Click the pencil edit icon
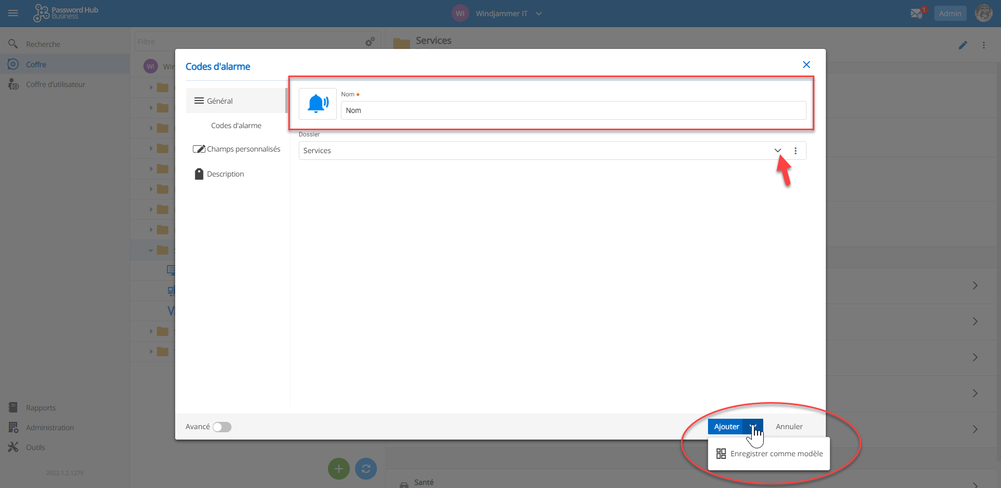 pos(962,45)
